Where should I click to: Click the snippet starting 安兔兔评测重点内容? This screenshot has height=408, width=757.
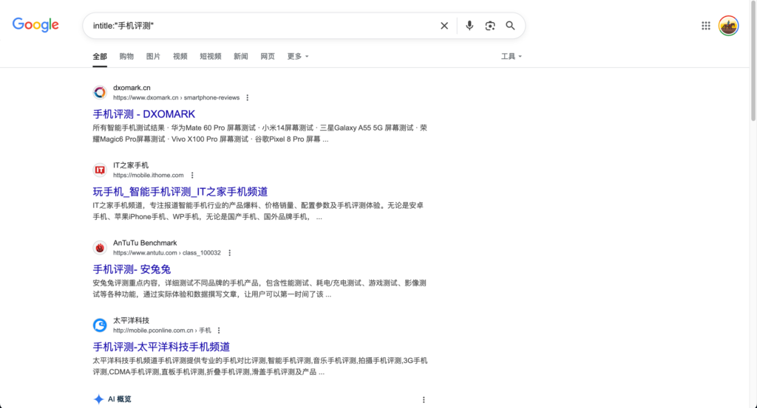point(259,288)
